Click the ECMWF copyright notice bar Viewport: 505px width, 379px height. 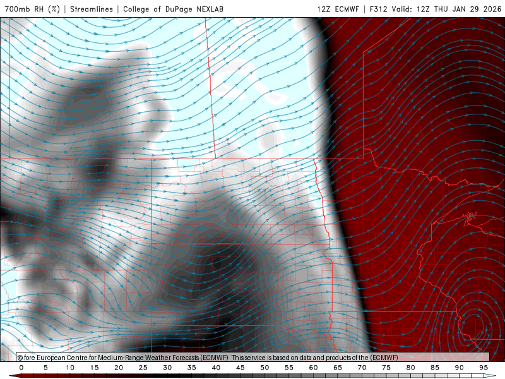[253, 357]
